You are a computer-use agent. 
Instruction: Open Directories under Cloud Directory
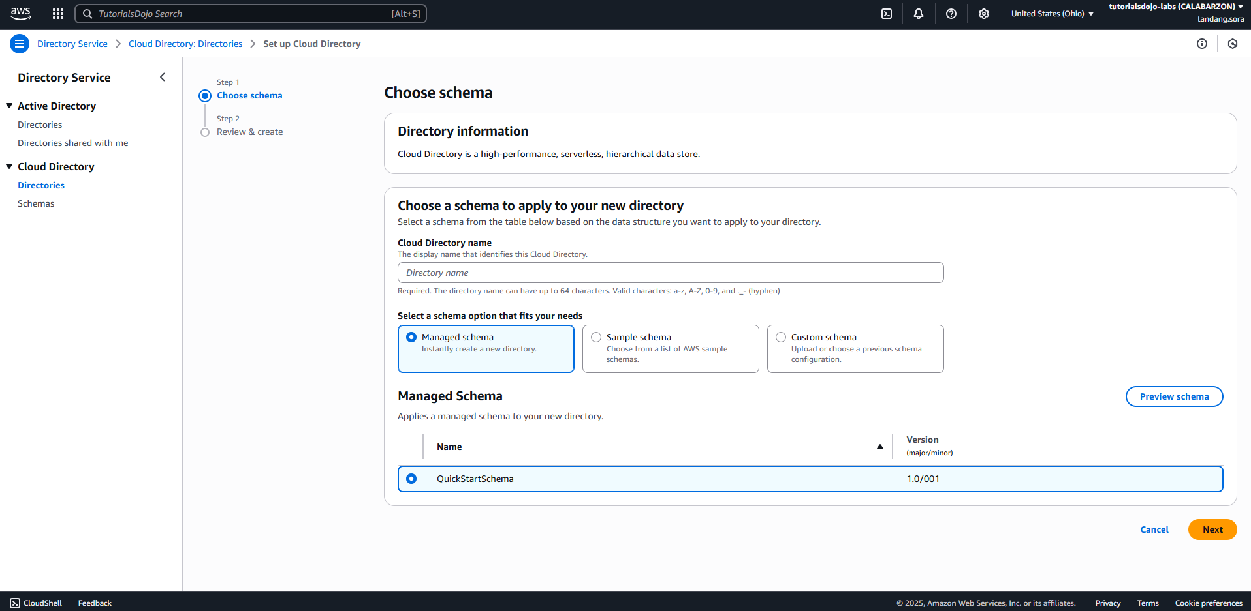[x=41, y=185]
